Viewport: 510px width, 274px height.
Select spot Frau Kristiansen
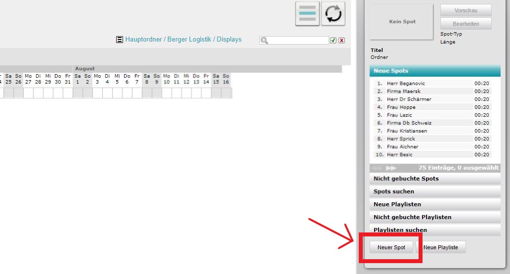[432, 131]
